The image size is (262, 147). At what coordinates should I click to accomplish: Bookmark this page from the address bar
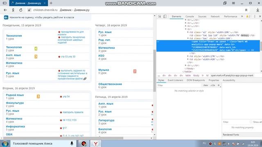tap(246, 10)
